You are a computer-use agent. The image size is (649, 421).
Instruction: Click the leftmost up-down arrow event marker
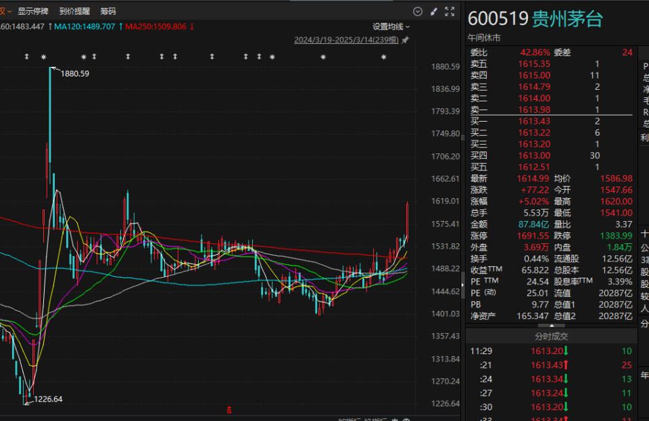pos(27,57)
